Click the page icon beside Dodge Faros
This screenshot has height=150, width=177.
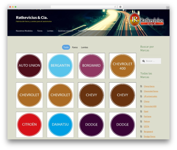(x=141, y=137)
